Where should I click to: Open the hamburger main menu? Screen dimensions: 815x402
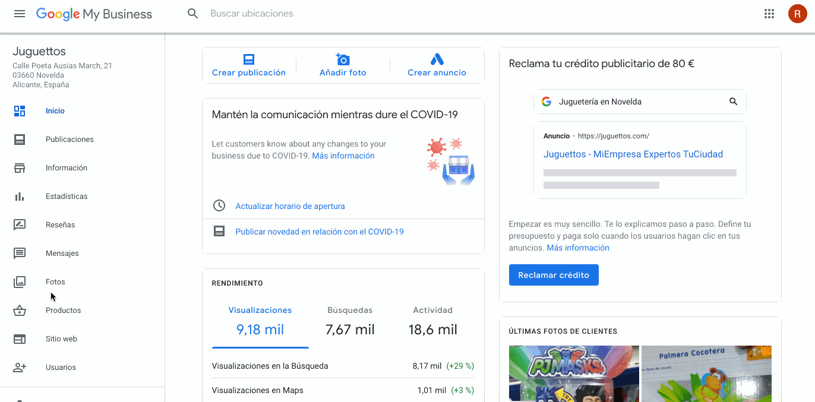coord(20,14)
